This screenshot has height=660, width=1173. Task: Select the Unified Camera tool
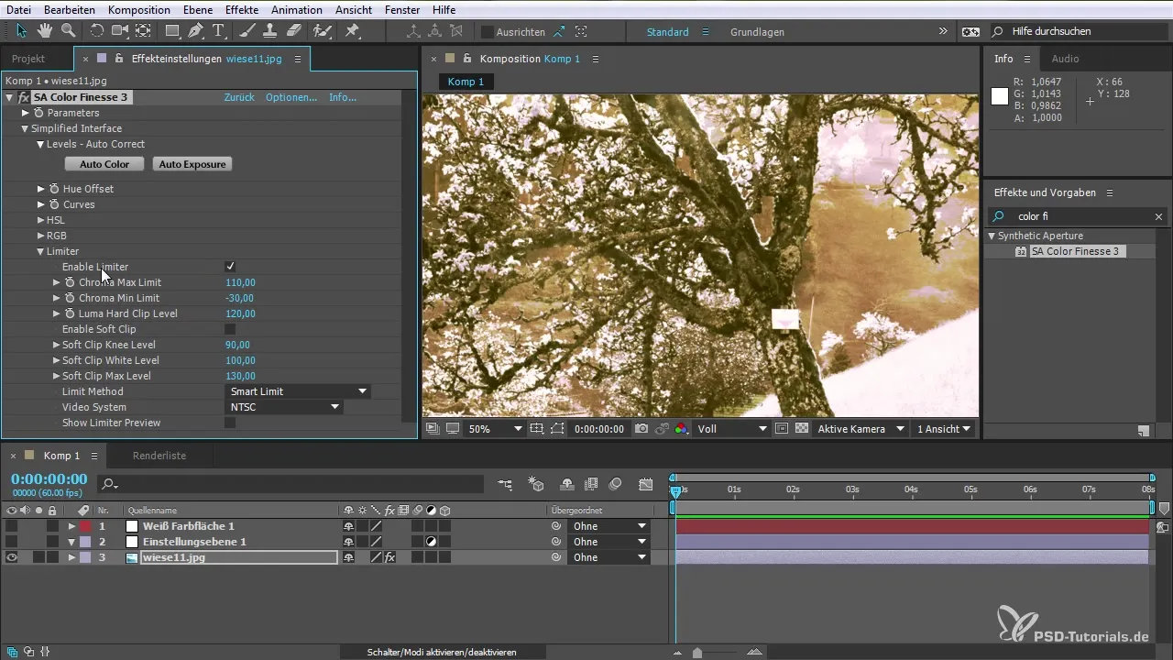click(120, 30)
